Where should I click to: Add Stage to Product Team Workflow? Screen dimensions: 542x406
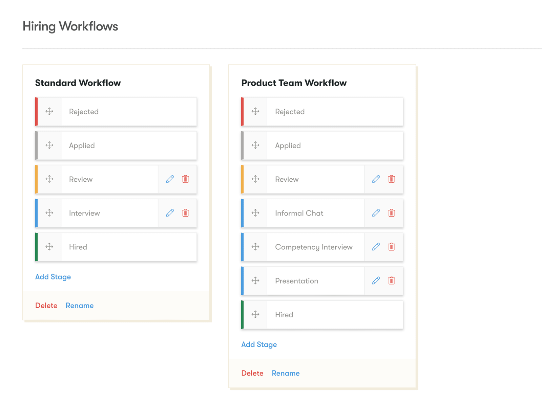259,344
